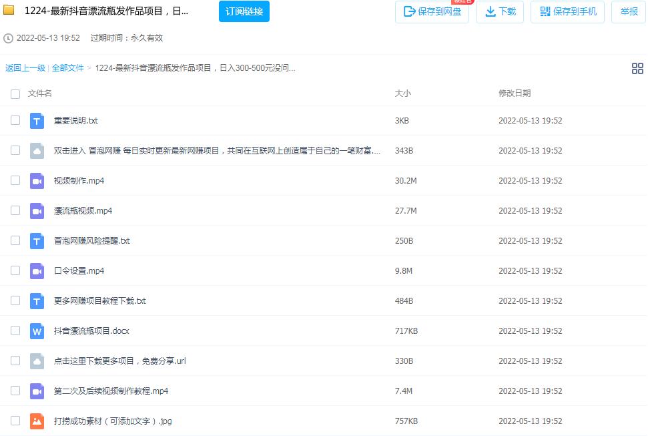The width and height of the screenshot is (648, 436).
Task: Open file name 更多网赚项目教程下载.txt
Action: (100, 301)
